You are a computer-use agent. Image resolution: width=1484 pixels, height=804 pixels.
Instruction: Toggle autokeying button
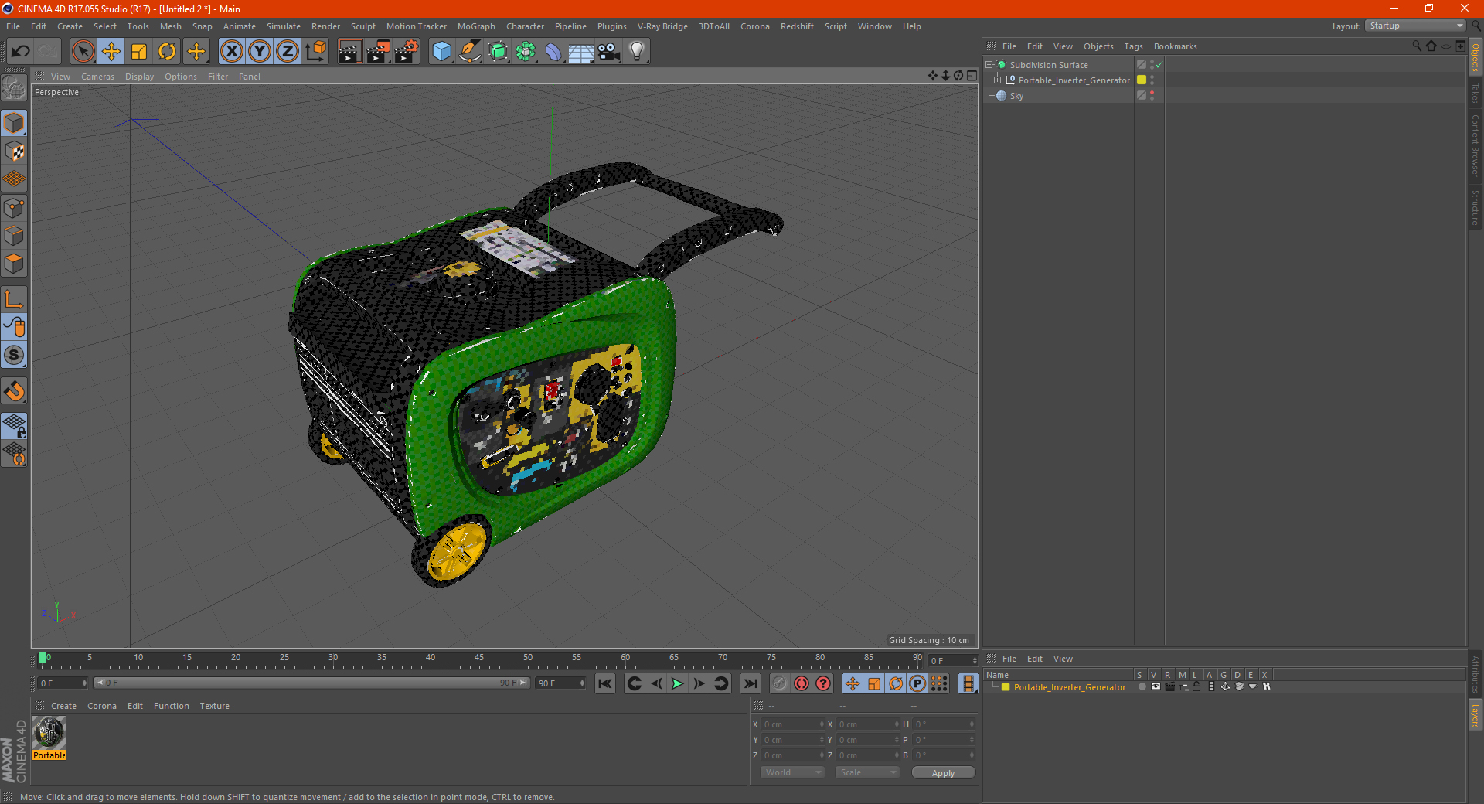point(802,683)
